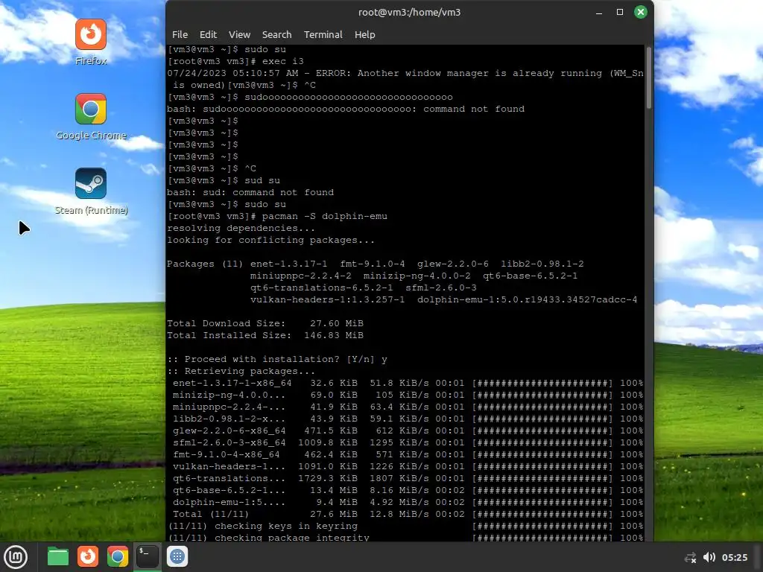Click the terminal vertical scrollbar thumb

649,77
